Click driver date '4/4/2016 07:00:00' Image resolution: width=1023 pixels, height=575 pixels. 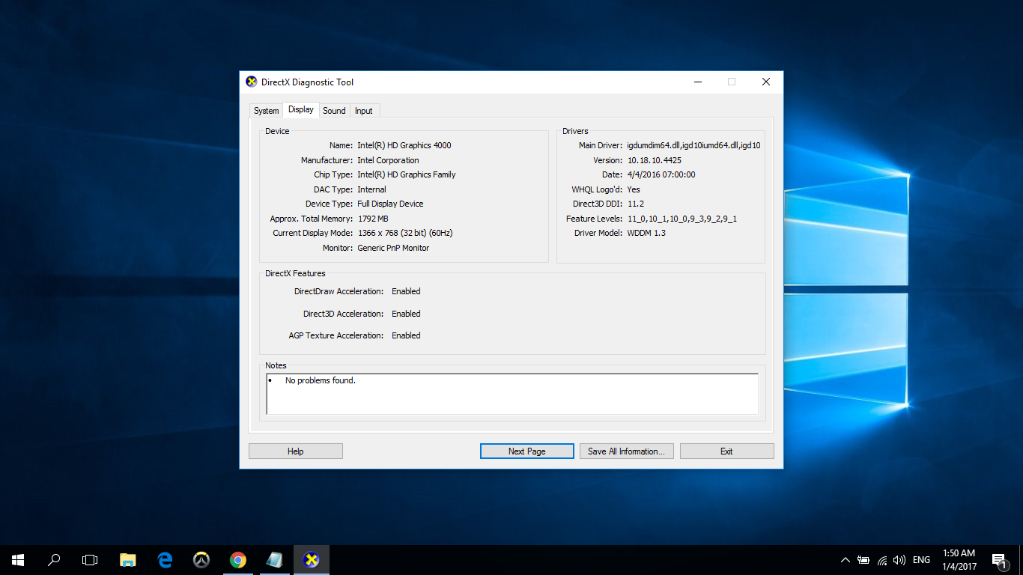point(661,174)
